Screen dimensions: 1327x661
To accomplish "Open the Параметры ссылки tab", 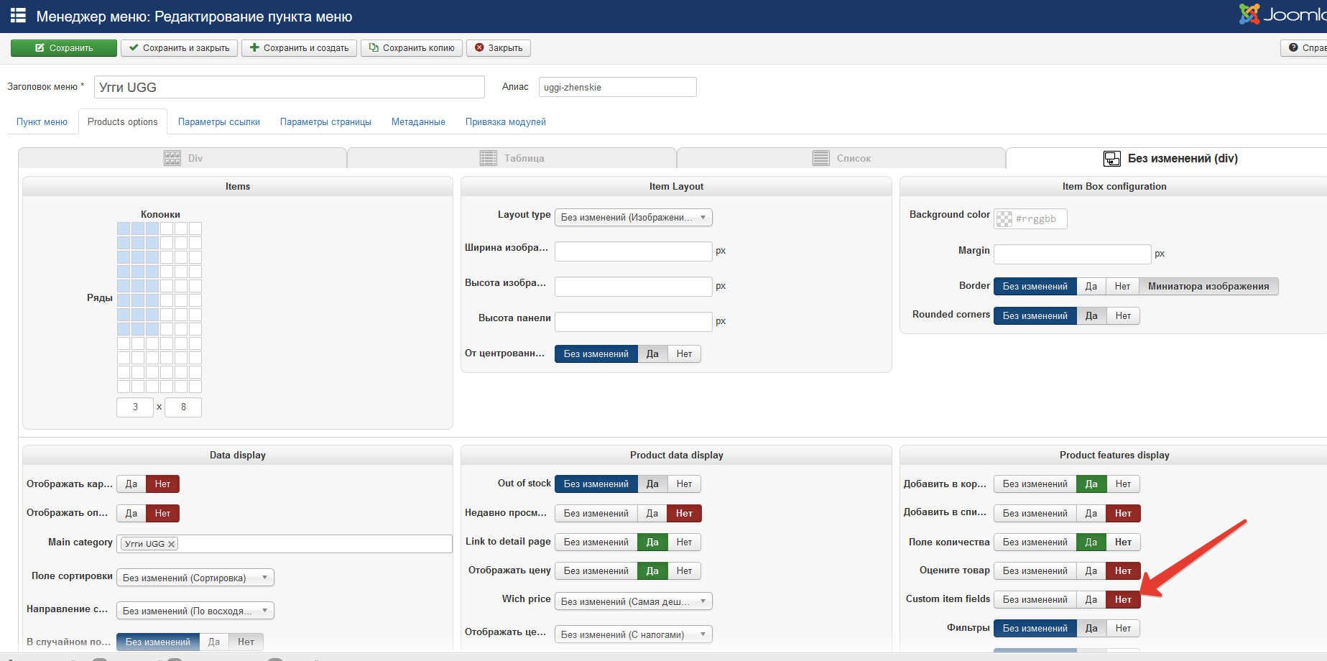I will (219, 122).
